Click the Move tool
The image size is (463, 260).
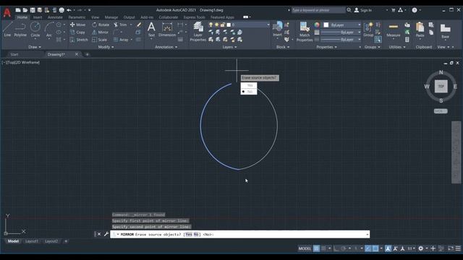tap(77, 25)
